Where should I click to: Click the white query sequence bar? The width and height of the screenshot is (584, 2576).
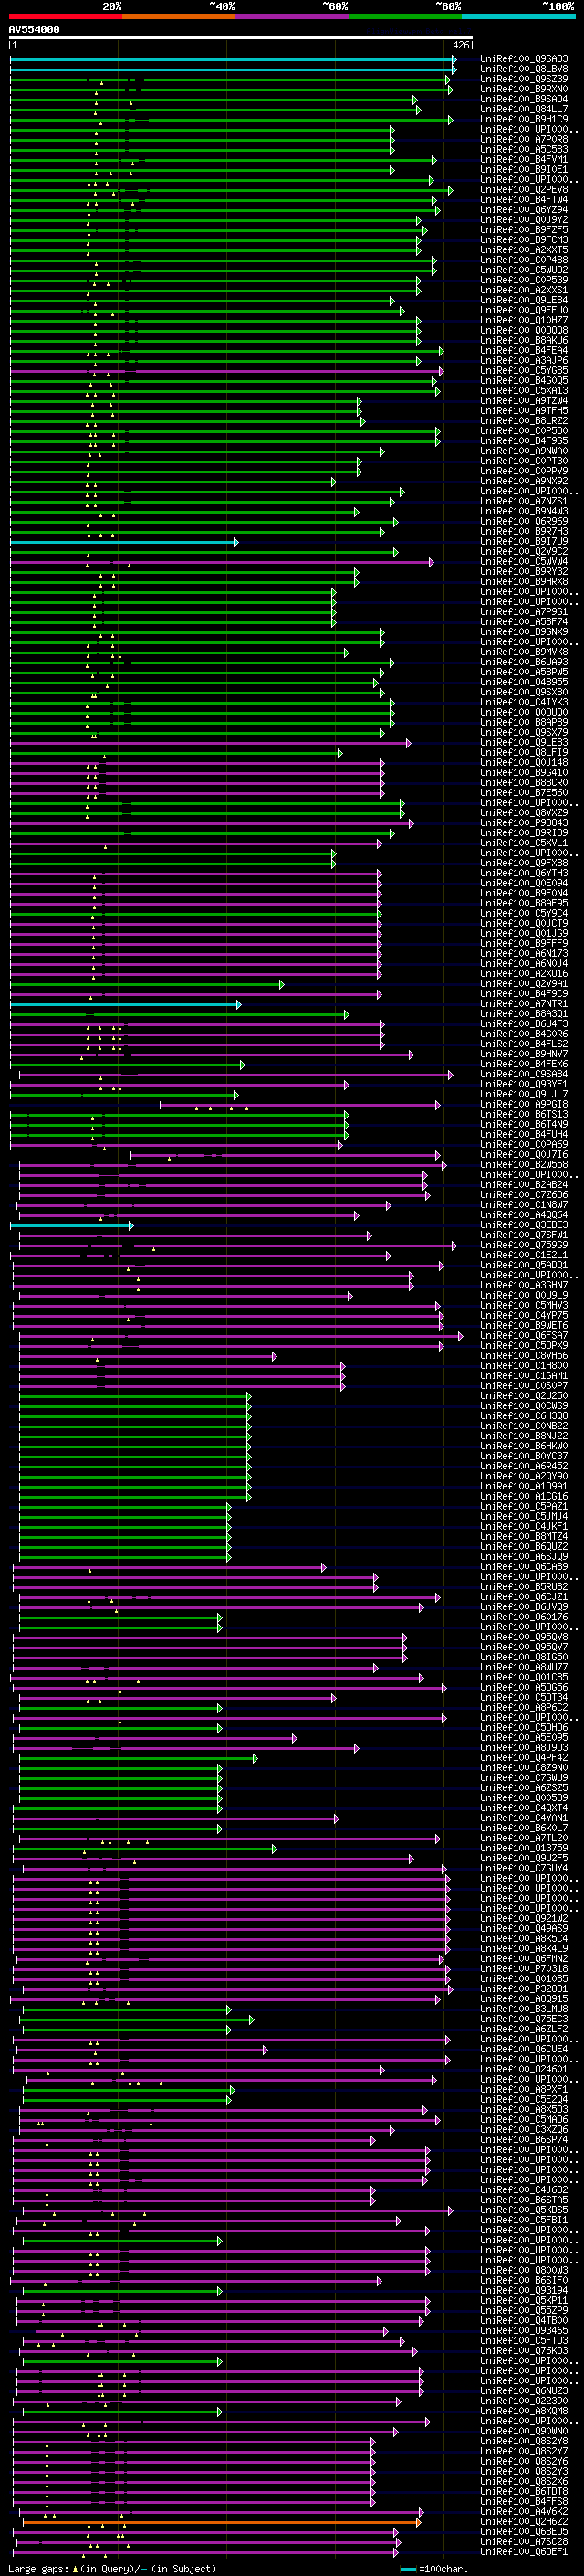point(241,38)
